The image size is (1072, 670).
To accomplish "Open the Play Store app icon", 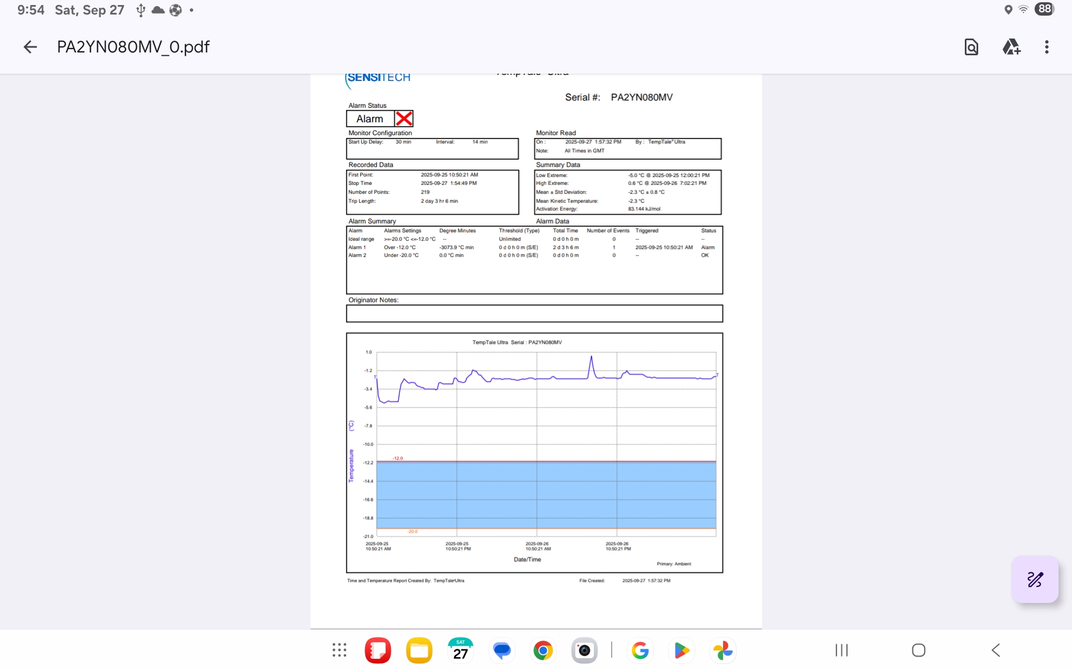I will (x=681, y=650).
